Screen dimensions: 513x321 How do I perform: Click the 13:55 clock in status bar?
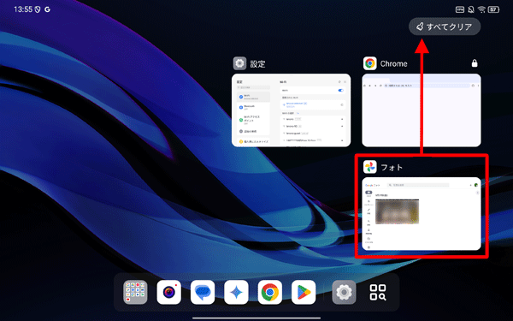coord(23,9)
